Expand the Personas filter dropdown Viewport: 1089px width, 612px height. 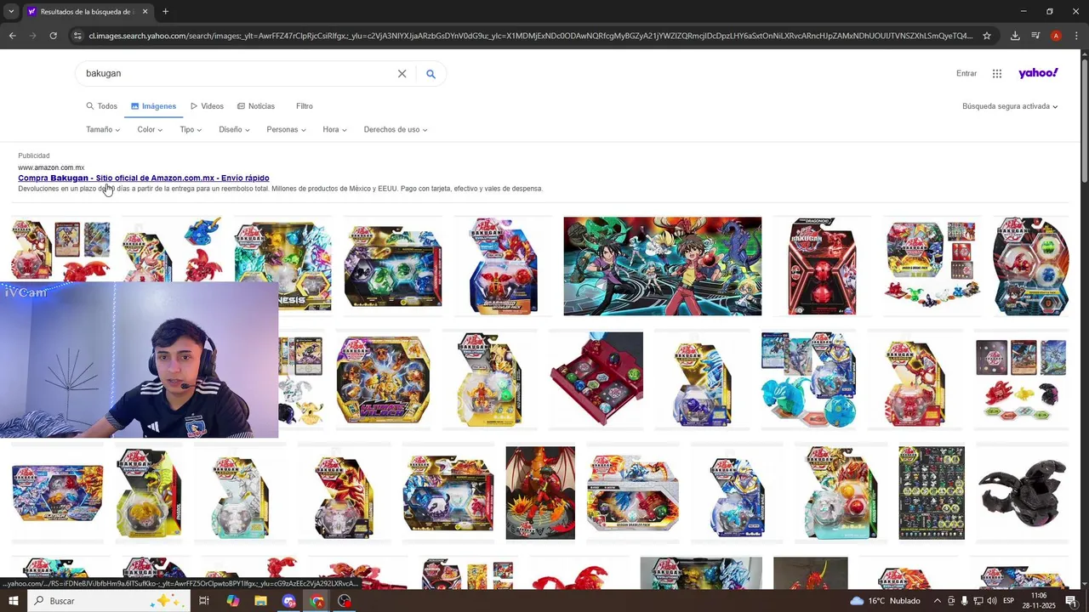point(287,130)
